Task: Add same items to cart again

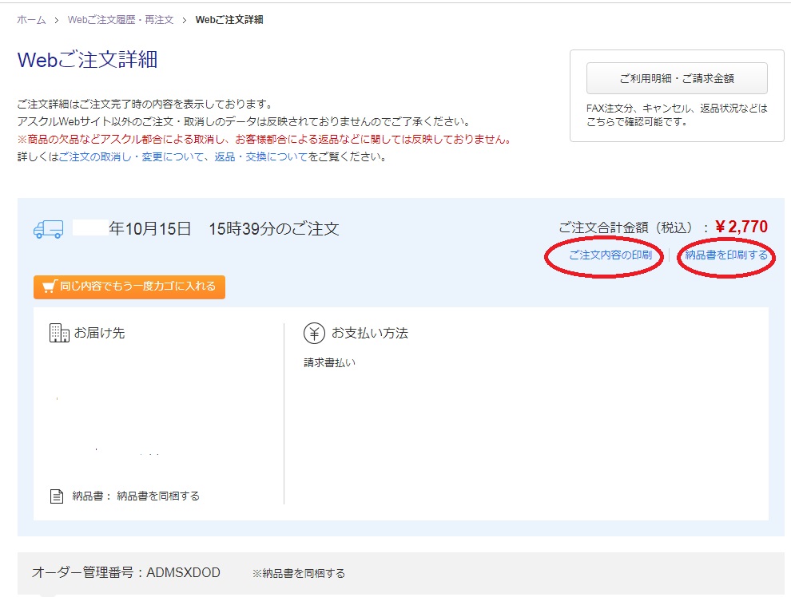Action: point(129,287)
